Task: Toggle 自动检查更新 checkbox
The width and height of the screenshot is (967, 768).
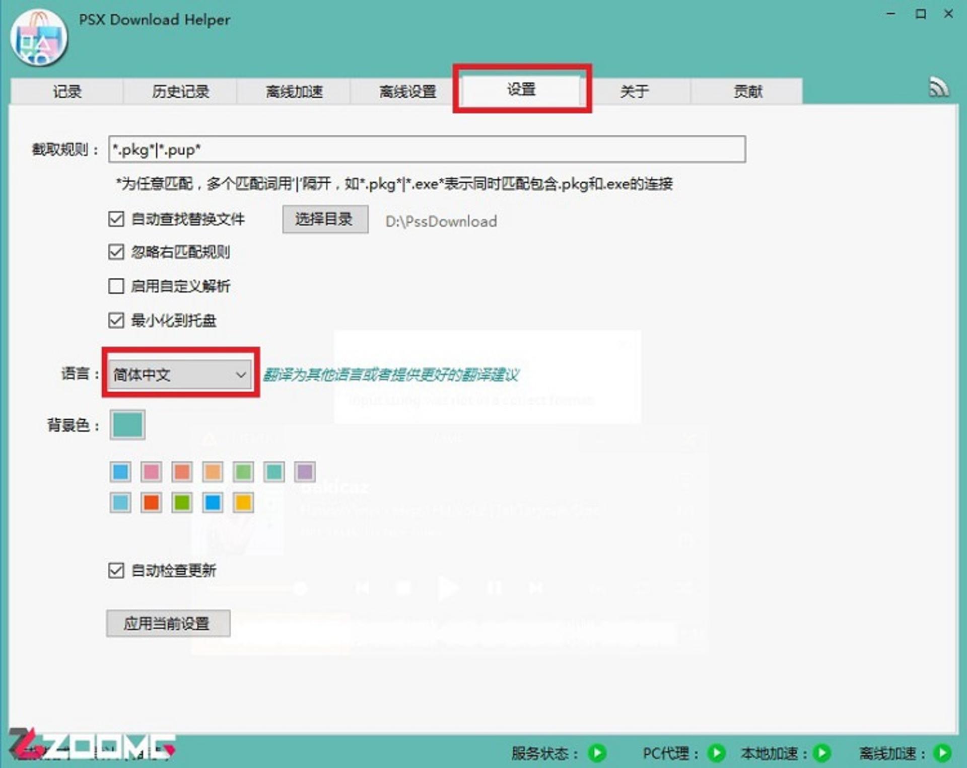Action: (x=116, y=570)
